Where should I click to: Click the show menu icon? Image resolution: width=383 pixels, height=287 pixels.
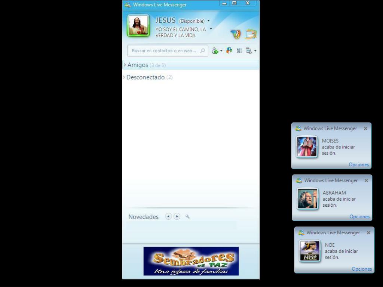click(249, 50)
